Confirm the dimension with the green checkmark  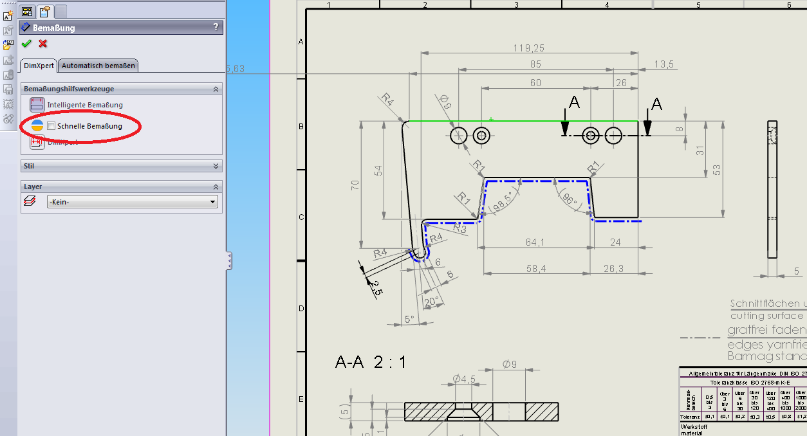[26, 44]
